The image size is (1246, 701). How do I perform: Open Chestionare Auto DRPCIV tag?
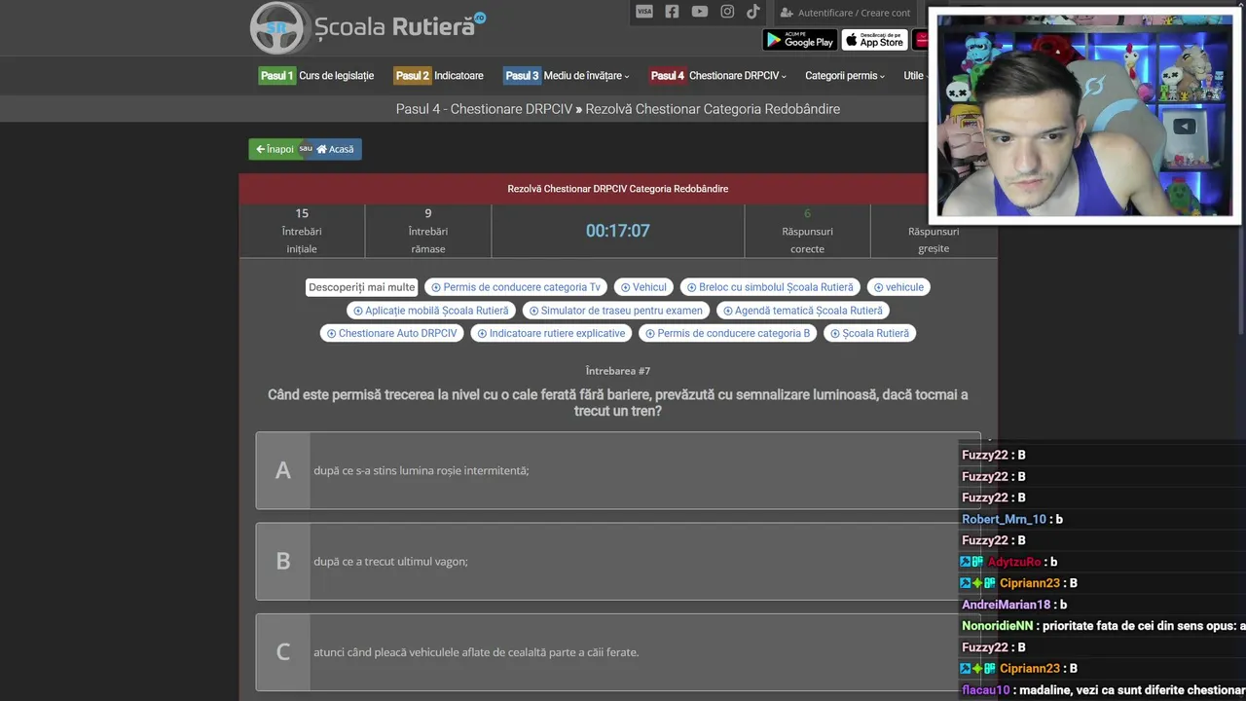tap(392, 333)
